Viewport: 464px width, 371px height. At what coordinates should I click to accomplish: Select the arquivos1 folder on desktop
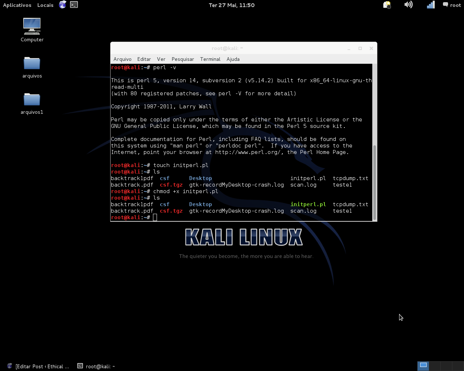32,104
